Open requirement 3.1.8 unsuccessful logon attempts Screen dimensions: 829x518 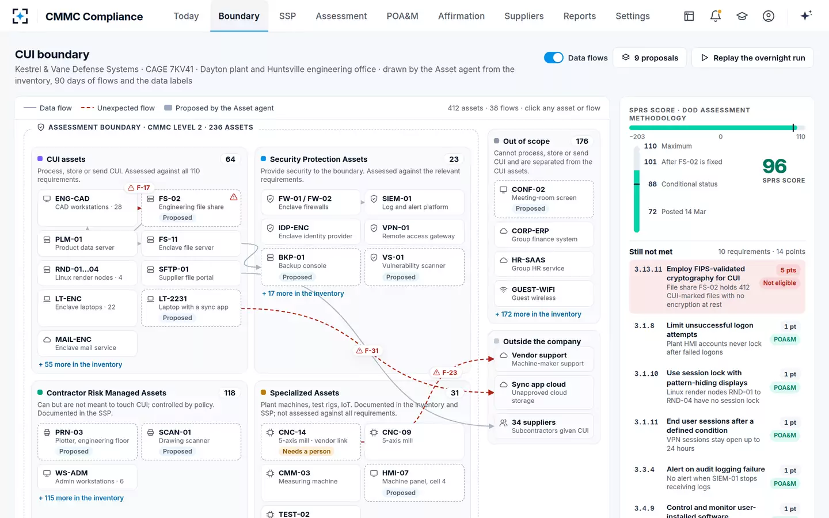tap(717, 339)
